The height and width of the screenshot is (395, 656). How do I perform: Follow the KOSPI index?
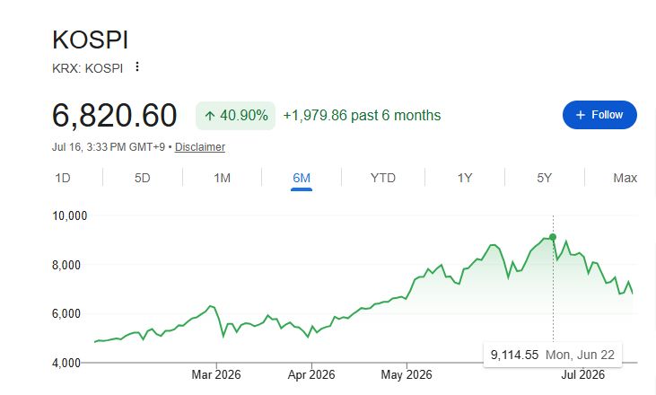tap(599, 115)
